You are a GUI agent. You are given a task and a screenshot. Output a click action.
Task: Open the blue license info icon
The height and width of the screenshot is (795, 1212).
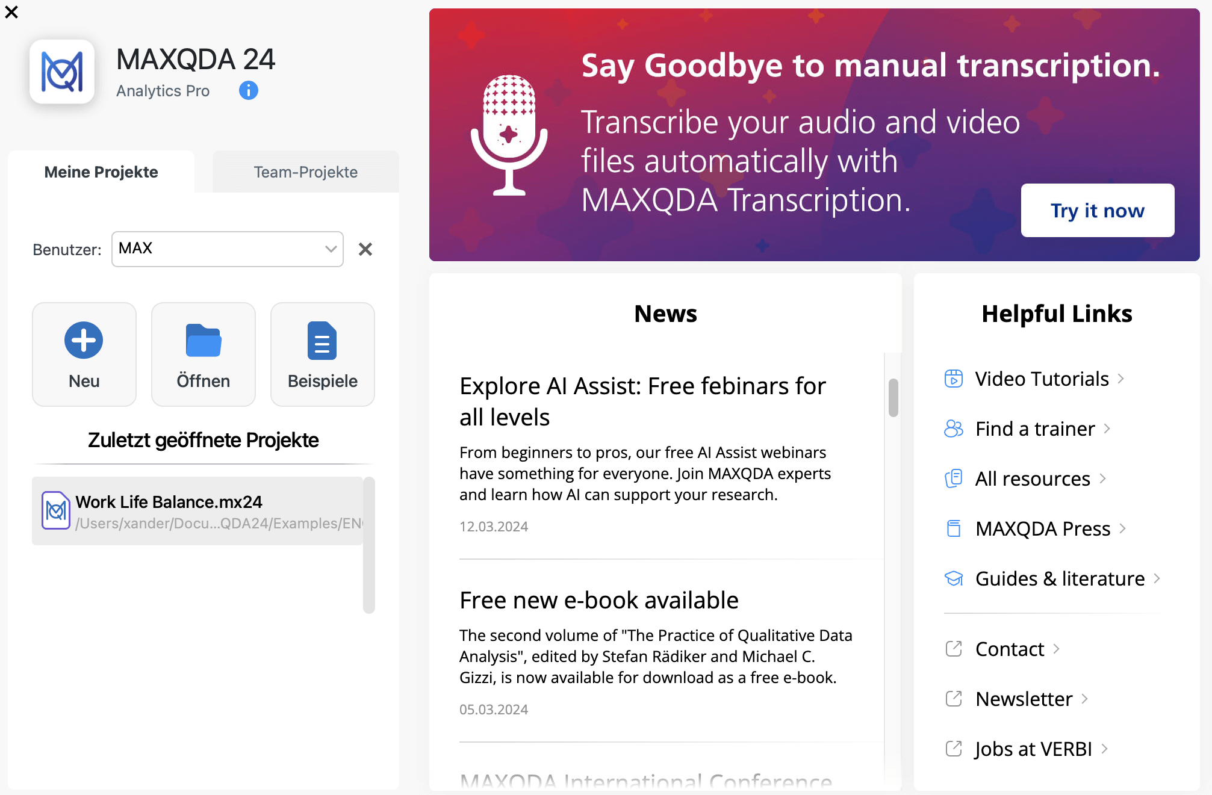coord(249,90)
